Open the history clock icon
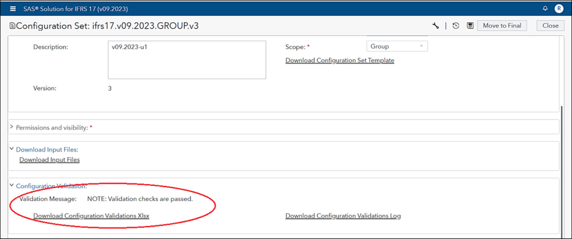 456,26
